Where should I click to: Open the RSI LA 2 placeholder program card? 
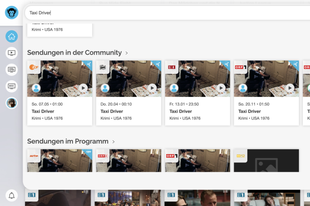(266, 160)
